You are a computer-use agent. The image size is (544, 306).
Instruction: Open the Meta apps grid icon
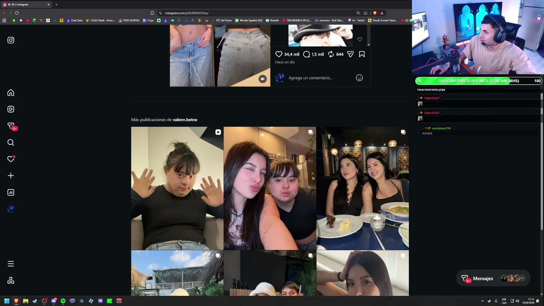[11, 280]
